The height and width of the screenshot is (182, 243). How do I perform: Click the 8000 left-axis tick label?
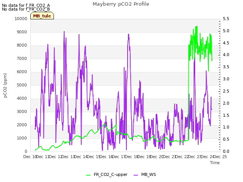22,45
